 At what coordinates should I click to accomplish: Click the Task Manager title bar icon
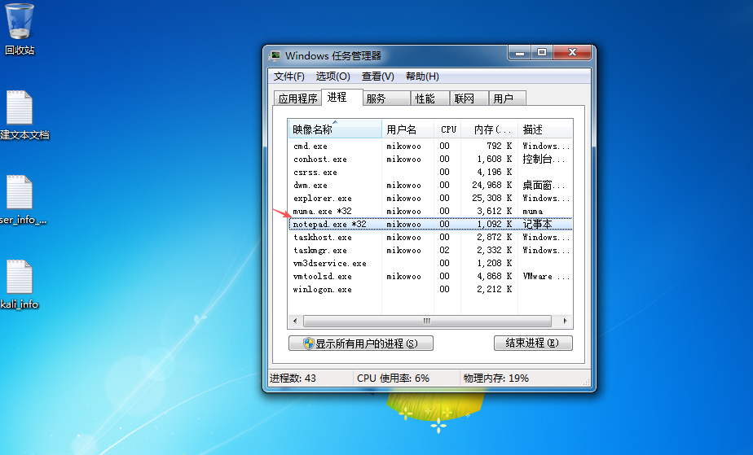[x=275, y=55]
